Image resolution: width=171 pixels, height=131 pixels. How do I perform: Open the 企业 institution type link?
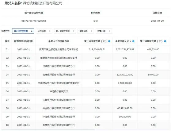(x=96, y=21)
